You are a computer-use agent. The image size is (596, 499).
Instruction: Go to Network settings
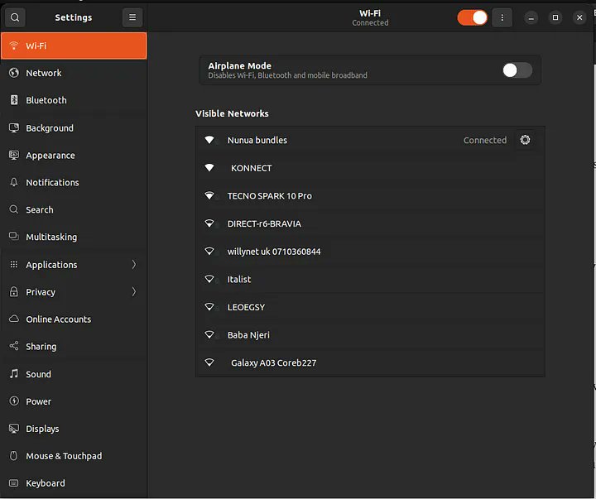pyautogui.click(x=74, y=73)
